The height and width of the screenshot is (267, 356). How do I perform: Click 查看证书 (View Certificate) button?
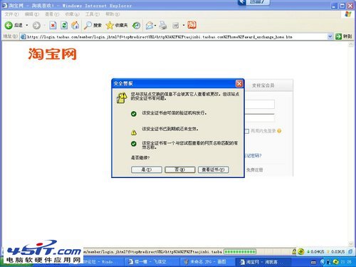tap(213, 169)
